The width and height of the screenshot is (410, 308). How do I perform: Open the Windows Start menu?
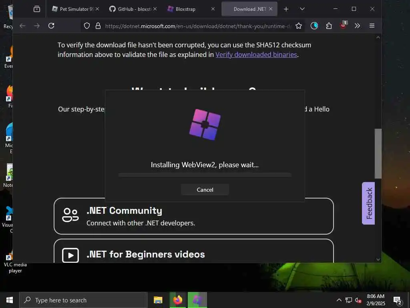(x=10, y=300)
